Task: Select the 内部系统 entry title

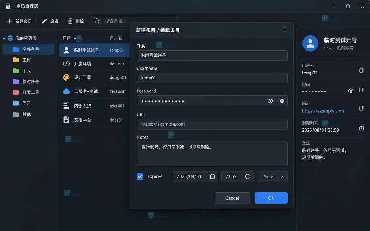Action: tap(83, 106)
